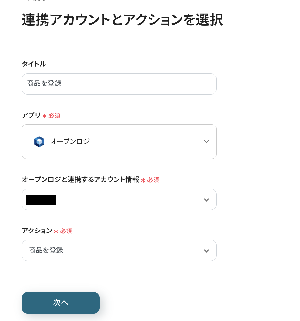Screen dimensions: 300x321
Task: Click the オープンロジ text in app selector
Action: pyautogui.click(x=70, y=142)
